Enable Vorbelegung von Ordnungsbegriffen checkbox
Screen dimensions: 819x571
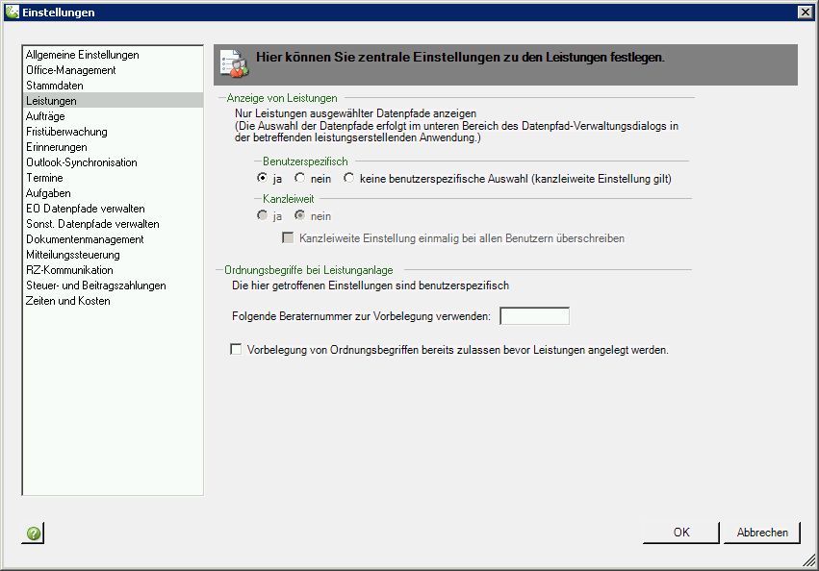pyautogui.click(x=236, y=349)
